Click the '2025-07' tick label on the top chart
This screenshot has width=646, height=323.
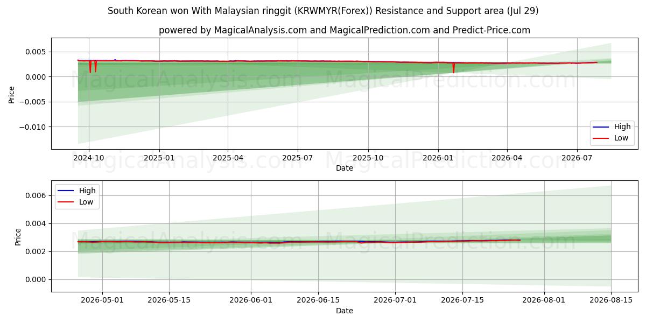(298, 158)
